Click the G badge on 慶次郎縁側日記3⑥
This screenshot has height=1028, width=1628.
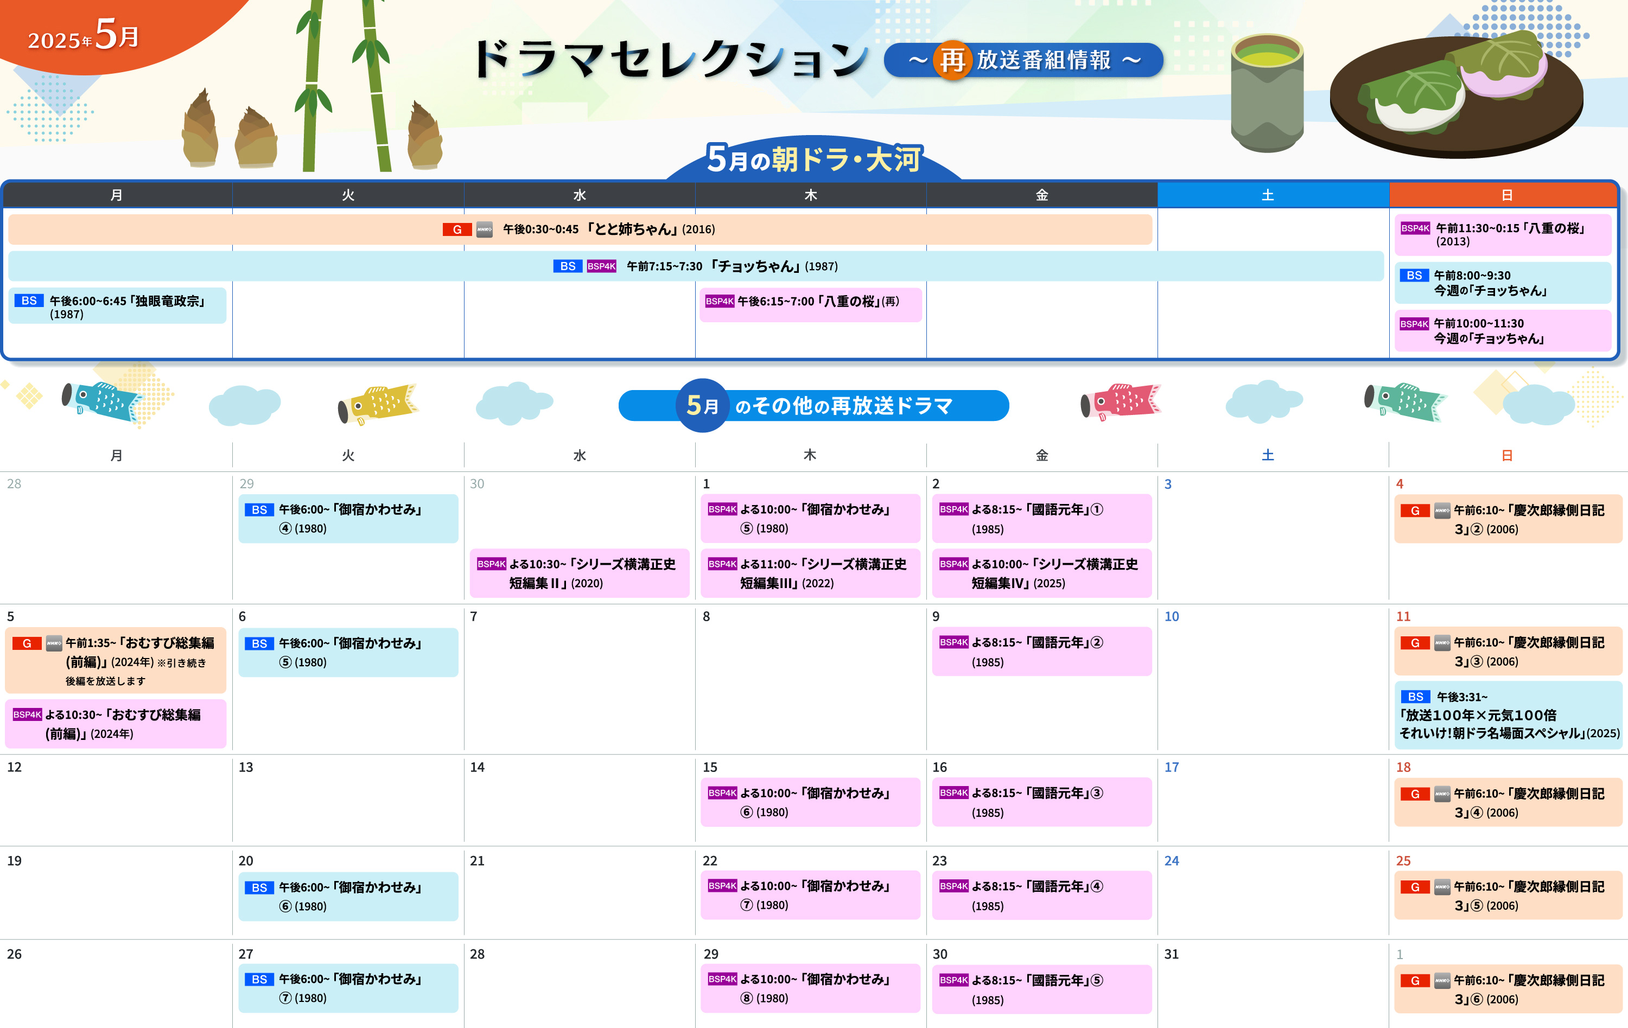1415,981
